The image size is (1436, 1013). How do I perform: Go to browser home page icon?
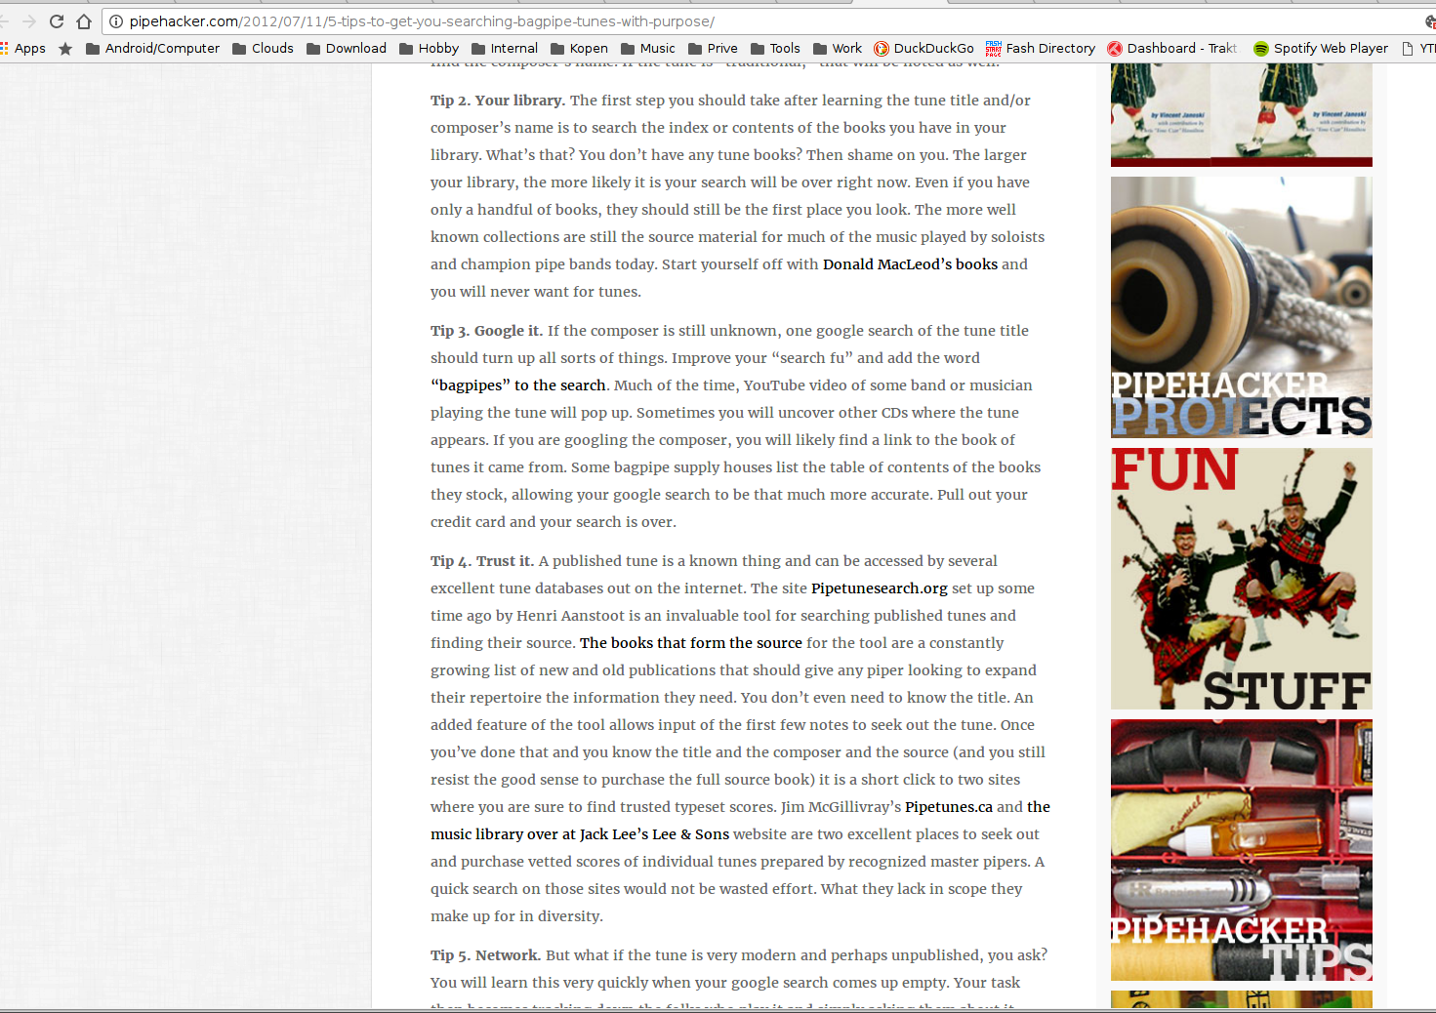[x=84, y=21]
